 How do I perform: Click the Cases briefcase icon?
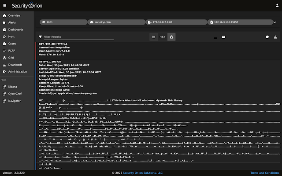(4, 44)
